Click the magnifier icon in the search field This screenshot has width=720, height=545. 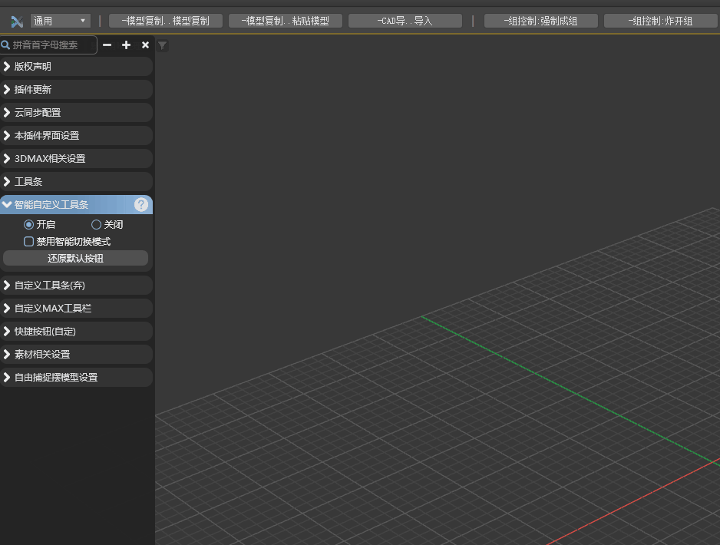tap(6, 45)
